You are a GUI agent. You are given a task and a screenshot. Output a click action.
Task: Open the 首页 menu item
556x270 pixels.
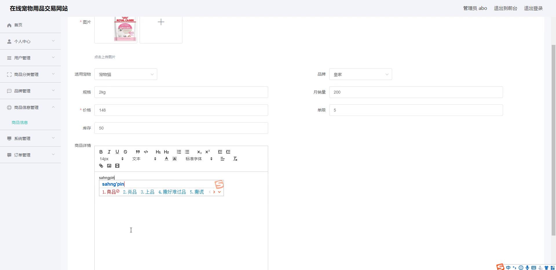point(18,25)
